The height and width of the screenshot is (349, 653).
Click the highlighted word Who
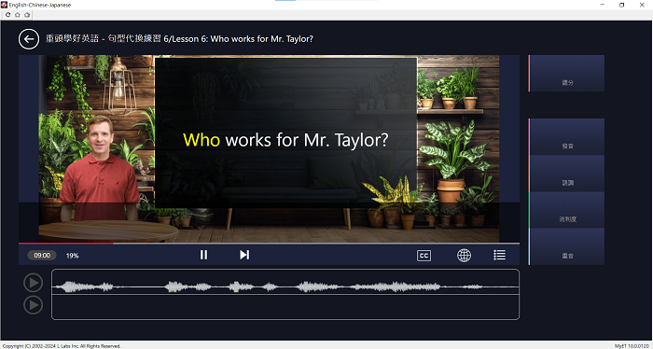point(201,140)
